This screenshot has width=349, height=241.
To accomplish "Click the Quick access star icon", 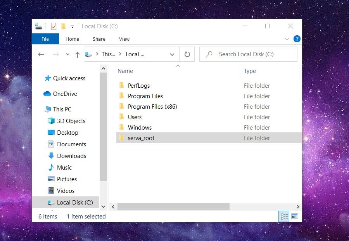I will coord(48,78).
